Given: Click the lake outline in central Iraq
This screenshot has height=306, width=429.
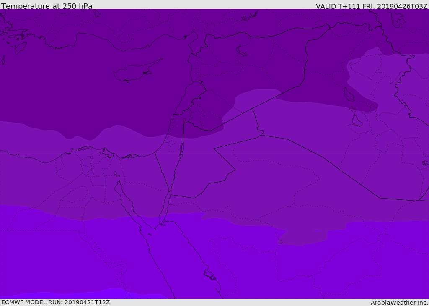Looking at the screenshot, I should click(x=349, y=94).
